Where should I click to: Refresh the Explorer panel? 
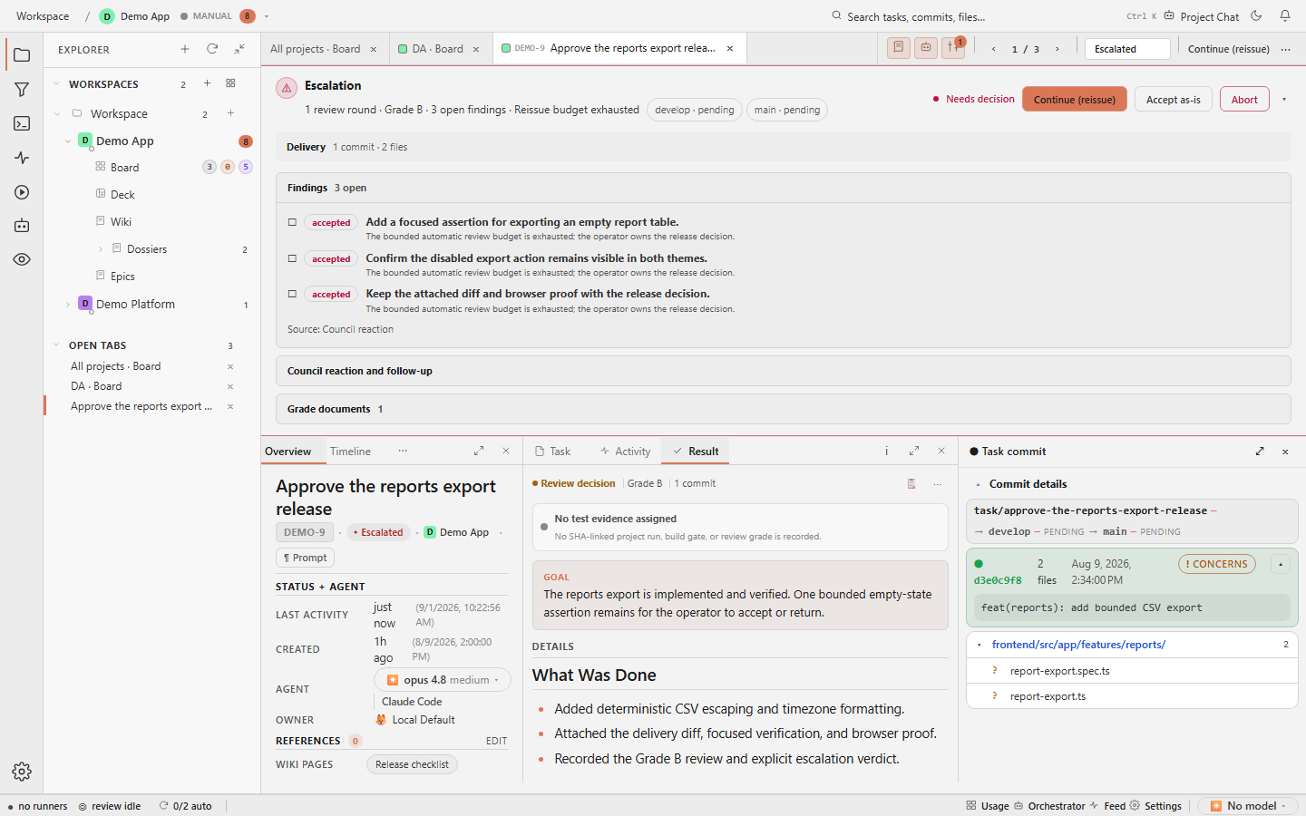[x=212, y=49]
